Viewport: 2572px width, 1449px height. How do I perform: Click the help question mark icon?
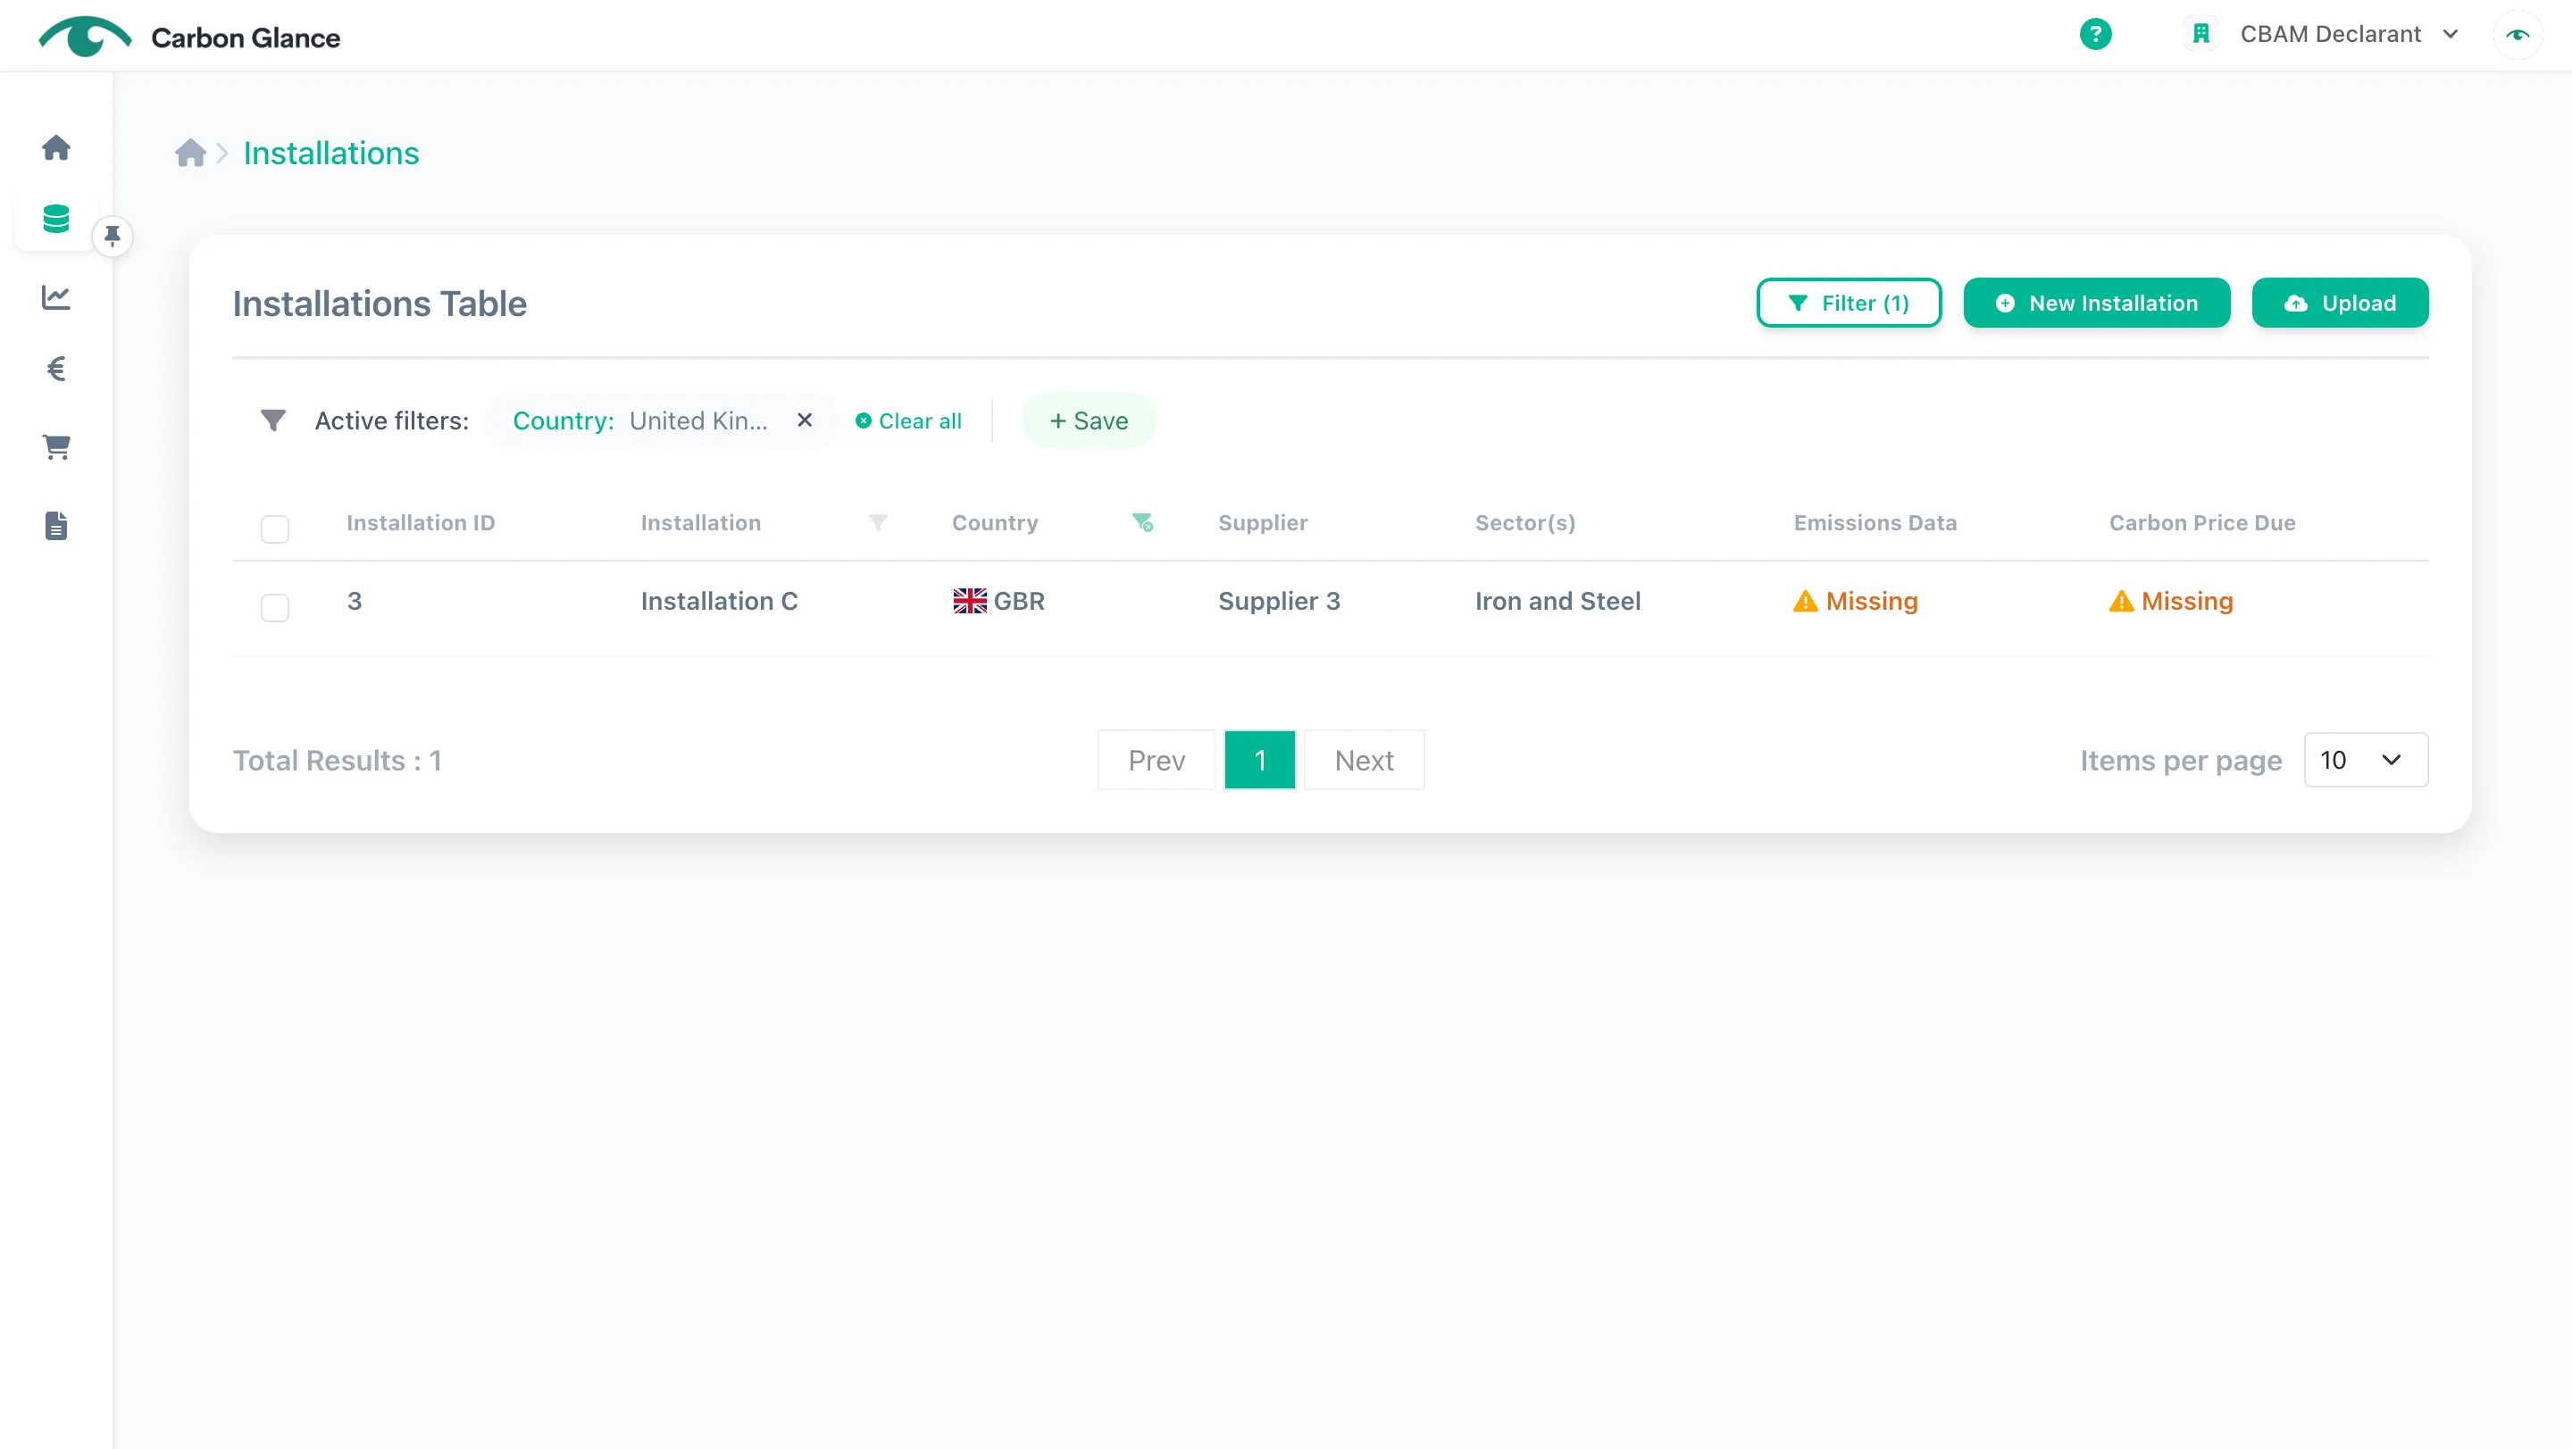tap(2095, 34)
